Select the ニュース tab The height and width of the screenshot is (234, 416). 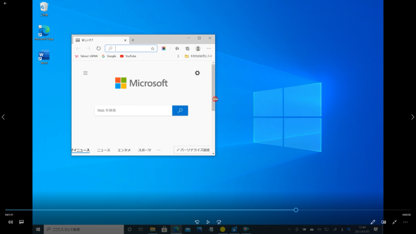coord(104,150)
